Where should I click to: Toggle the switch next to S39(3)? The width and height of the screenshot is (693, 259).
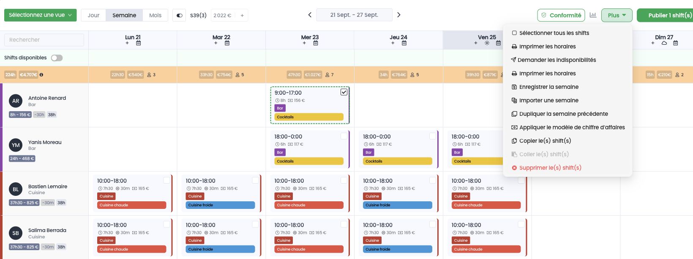click(x=179, y=15)
